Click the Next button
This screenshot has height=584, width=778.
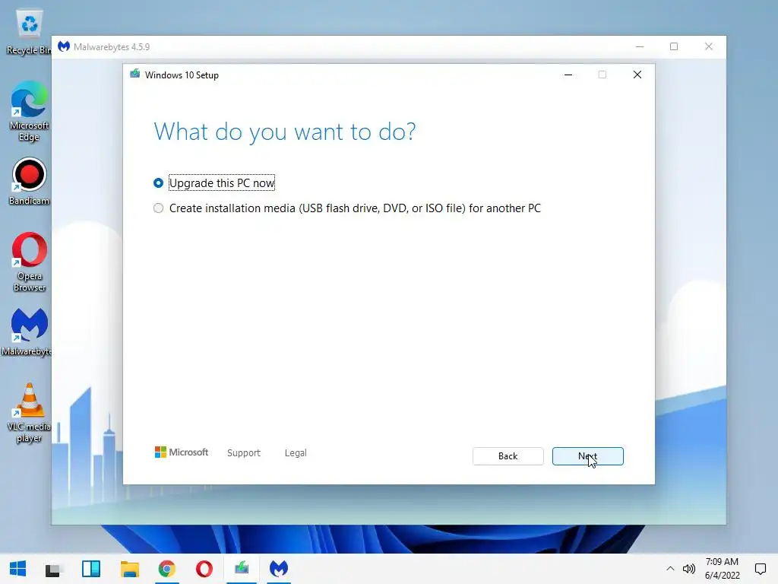[587, 456]
